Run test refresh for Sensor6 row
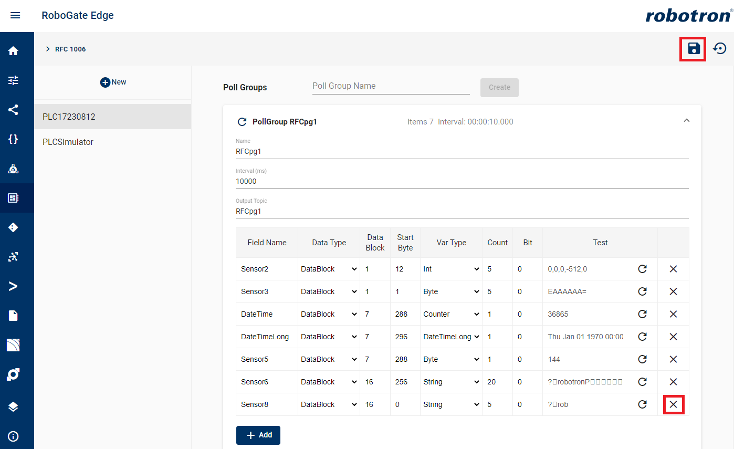This screenshot has height=449, width=734. [x=642, y=382]
